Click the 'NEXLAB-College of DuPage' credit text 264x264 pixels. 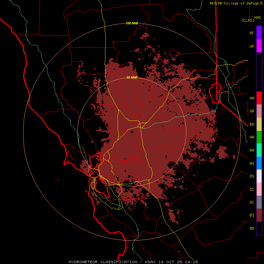point(234,3)
